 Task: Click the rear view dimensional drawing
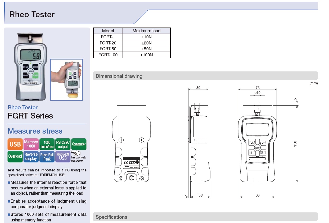(x=131, y=143)
